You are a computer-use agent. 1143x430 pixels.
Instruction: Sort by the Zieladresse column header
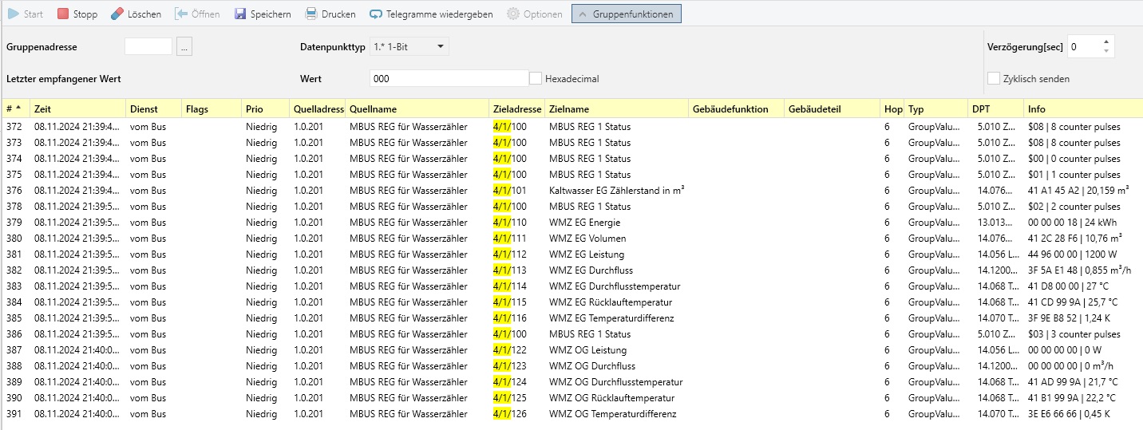(x=516, y=109)
